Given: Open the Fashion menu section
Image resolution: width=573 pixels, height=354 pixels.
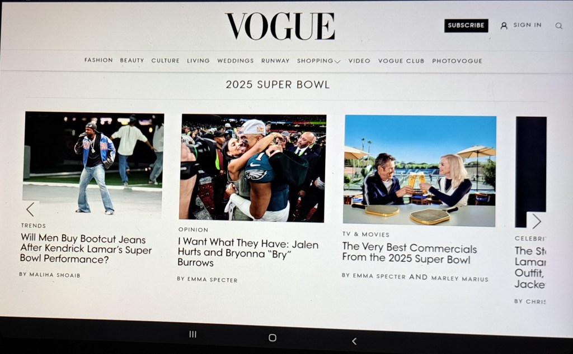Looking at the screenshot, I should [x=98, y=60].
